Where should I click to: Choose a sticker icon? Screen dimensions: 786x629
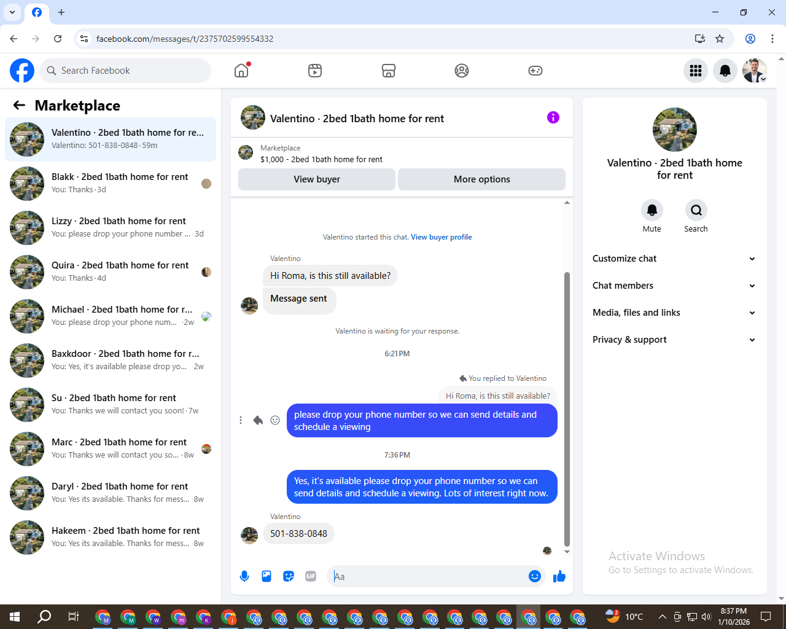point(289,576)
